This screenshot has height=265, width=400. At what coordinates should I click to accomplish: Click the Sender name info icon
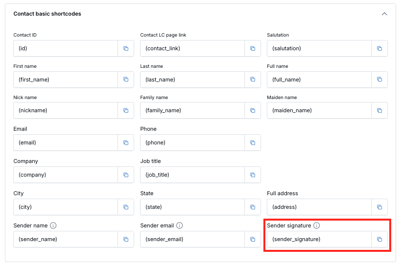point(53,225)
